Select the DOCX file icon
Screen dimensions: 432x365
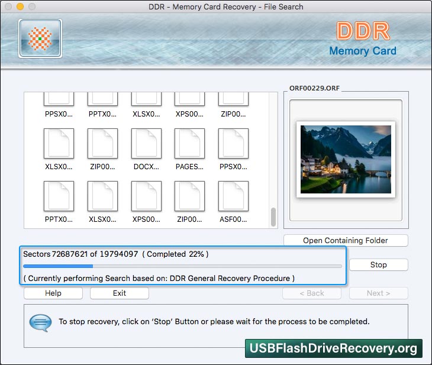coord(146,144)
